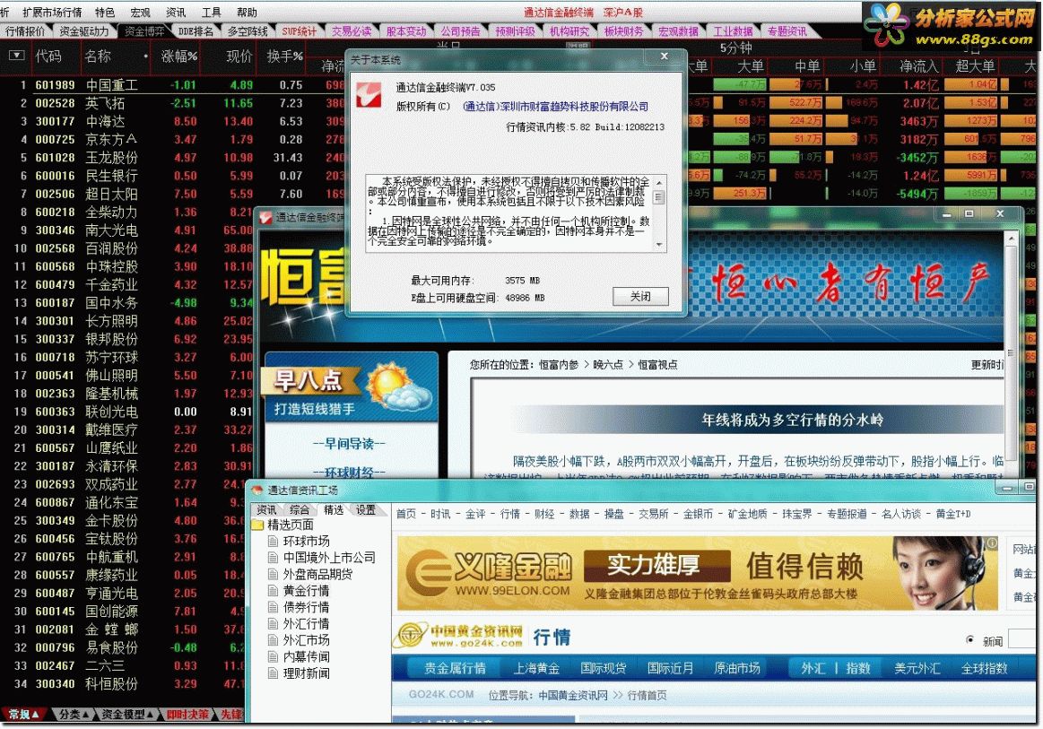This screenshot has width=1043, height=729.
Task: Open the 资讯 menu in main menu bar
Action: coord(176,13)
